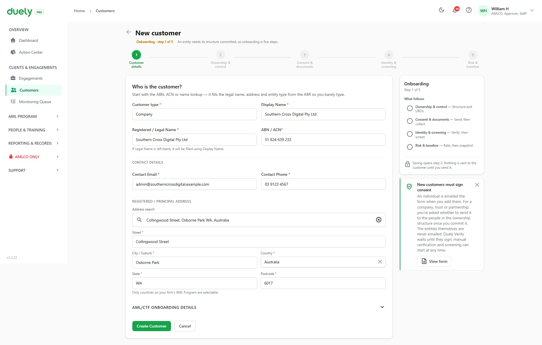The height and width of the screenshot is (345, 542).
Task: Open the help question mark icon
Action: coord(469,10)
